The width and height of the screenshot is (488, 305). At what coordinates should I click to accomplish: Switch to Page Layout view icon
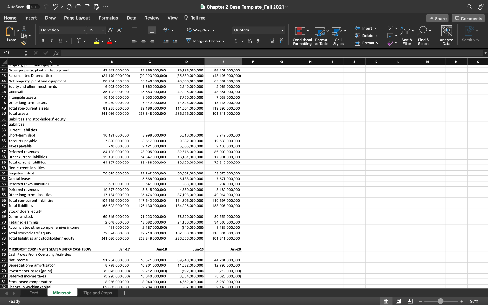pyautogui.click(x=398, y=301)
